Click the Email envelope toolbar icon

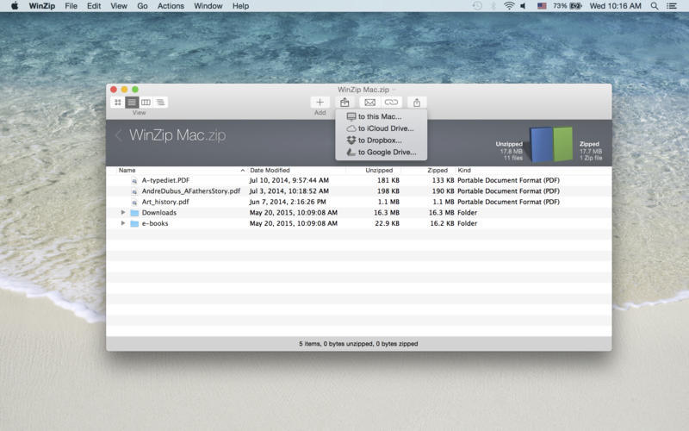[369, 102]
